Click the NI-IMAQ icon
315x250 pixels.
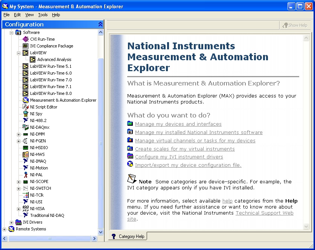(x=26, y=161)
